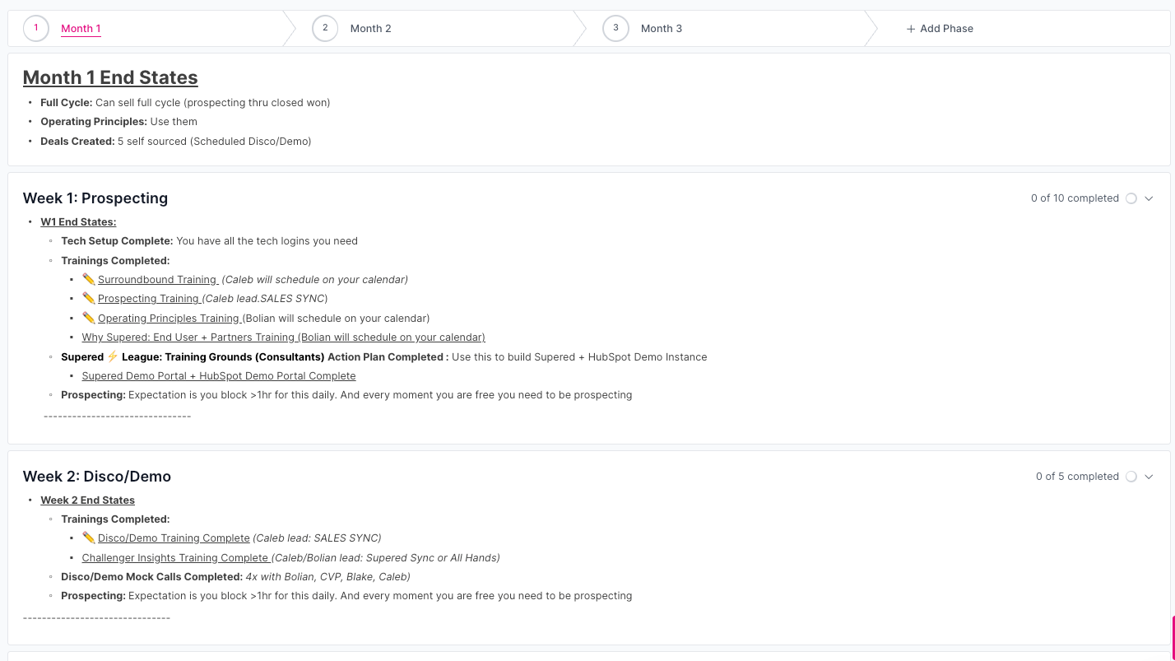Collapse the Week 2 Disco/Demo section
This screenshot has height=661, width=1175.
coord(1149,477)
